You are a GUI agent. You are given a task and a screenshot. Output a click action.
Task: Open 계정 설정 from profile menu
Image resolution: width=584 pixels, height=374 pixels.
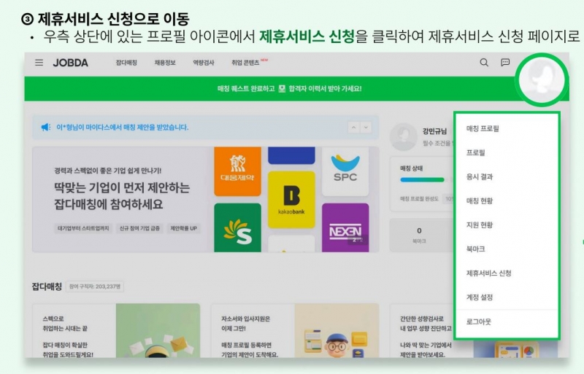(480, 297)
